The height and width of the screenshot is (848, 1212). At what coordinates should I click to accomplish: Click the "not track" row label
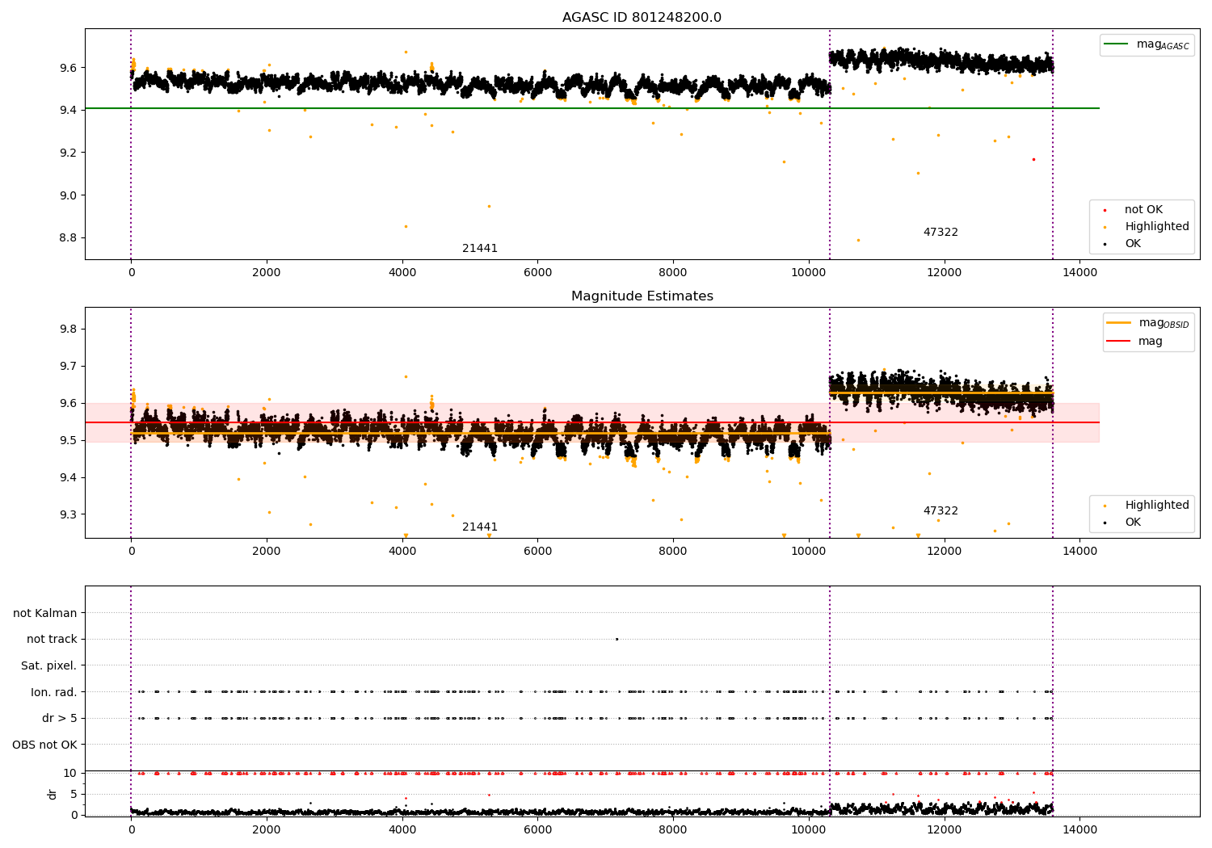coord(52,640)
